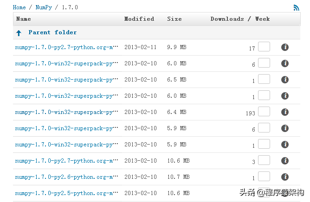Viewport: 310px width, 202px height.
Task: Sort by the Modified column header
Action: tap(139, 19)
